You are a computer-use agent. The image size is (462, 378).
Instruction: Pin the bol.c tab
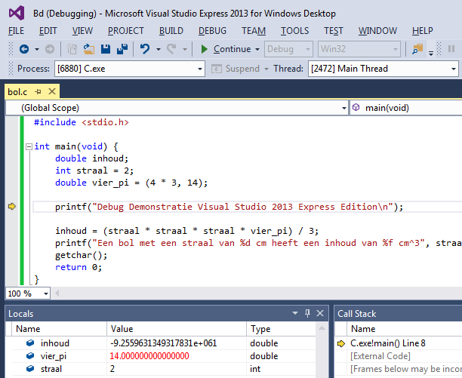coord(38,92)
